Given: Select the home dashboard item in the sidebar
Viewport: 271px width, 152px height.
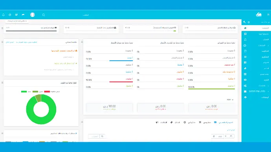Looking at the screenshot, I should tap(256, 28).
